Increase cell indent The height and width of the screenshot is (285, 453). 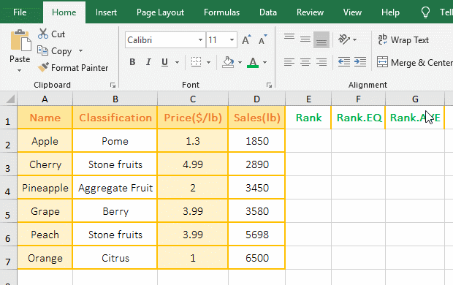[x=360, y=61]
